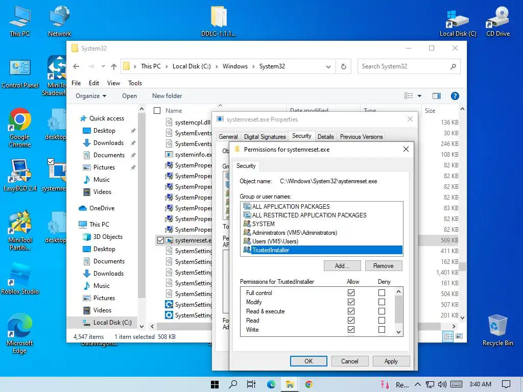Launch Google Chrome from desktop
Screen dimensions: 523x392
(20, 127)
